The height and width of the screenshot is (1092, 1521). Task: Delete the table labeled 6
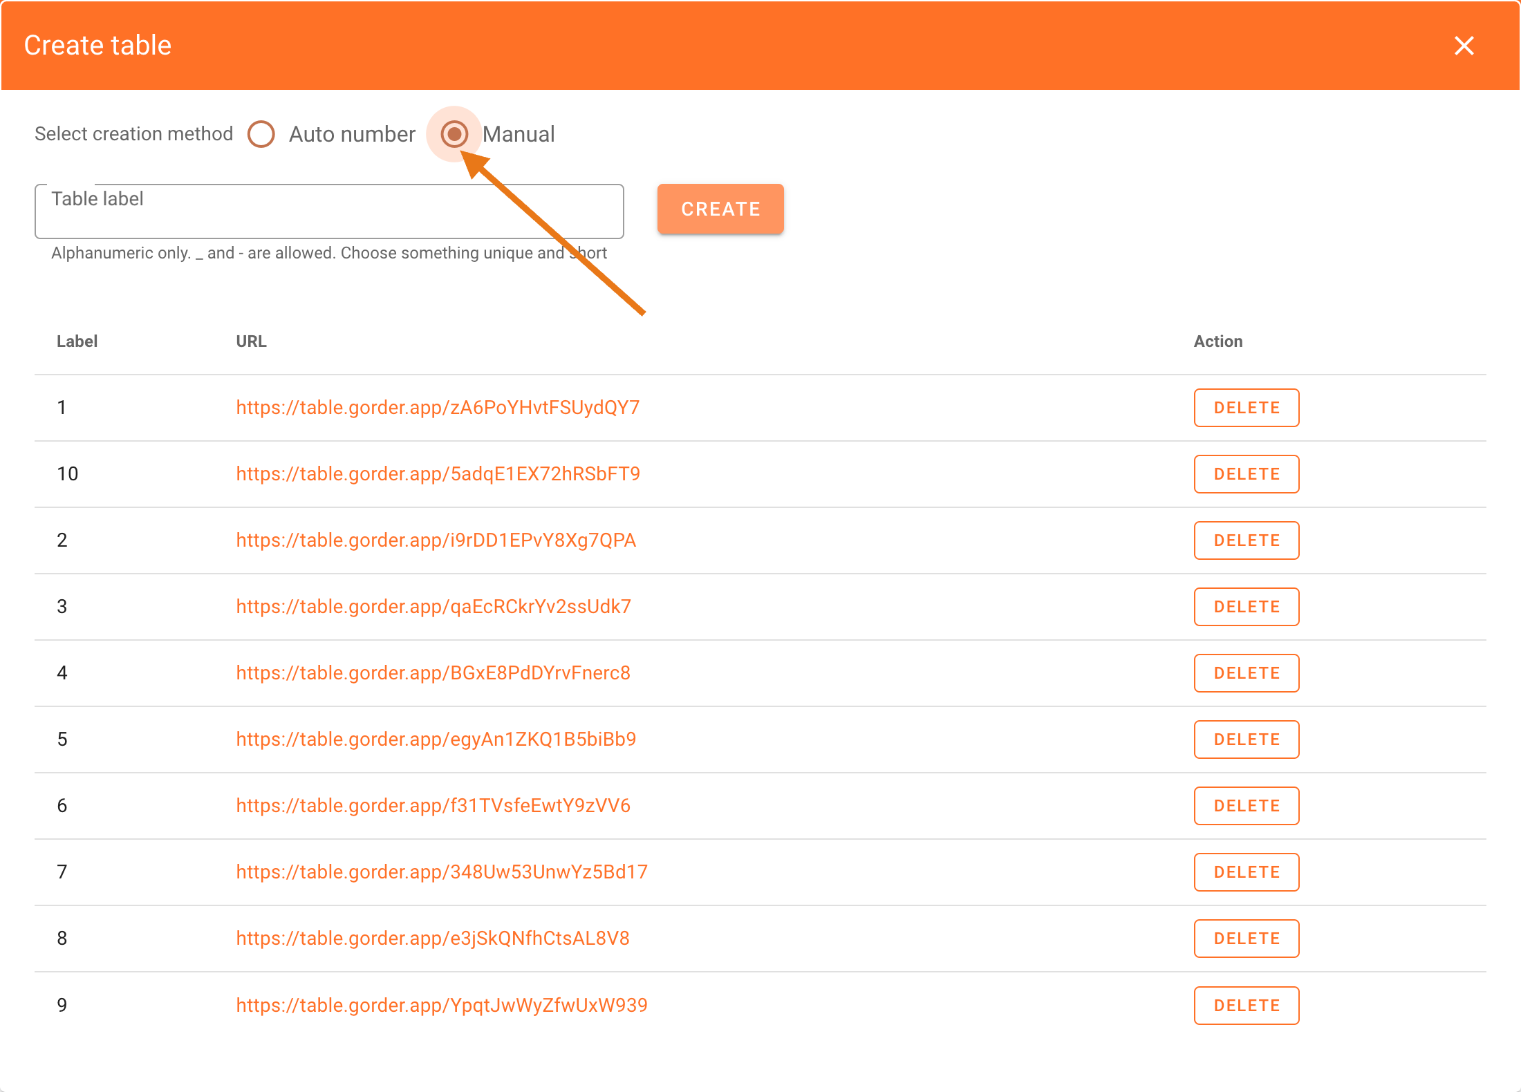(x=1247, y=806)
